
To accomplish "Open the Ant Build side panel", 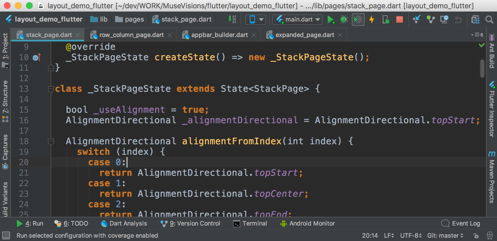I will click(x=492, y=51).
